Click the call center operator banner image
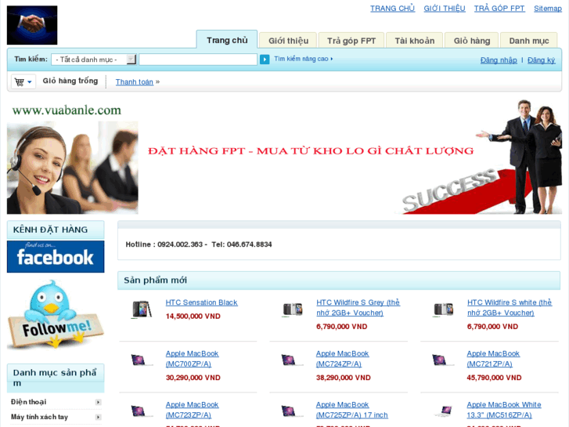The width and height of the screenshot is (569, 427). pos(73,168)
